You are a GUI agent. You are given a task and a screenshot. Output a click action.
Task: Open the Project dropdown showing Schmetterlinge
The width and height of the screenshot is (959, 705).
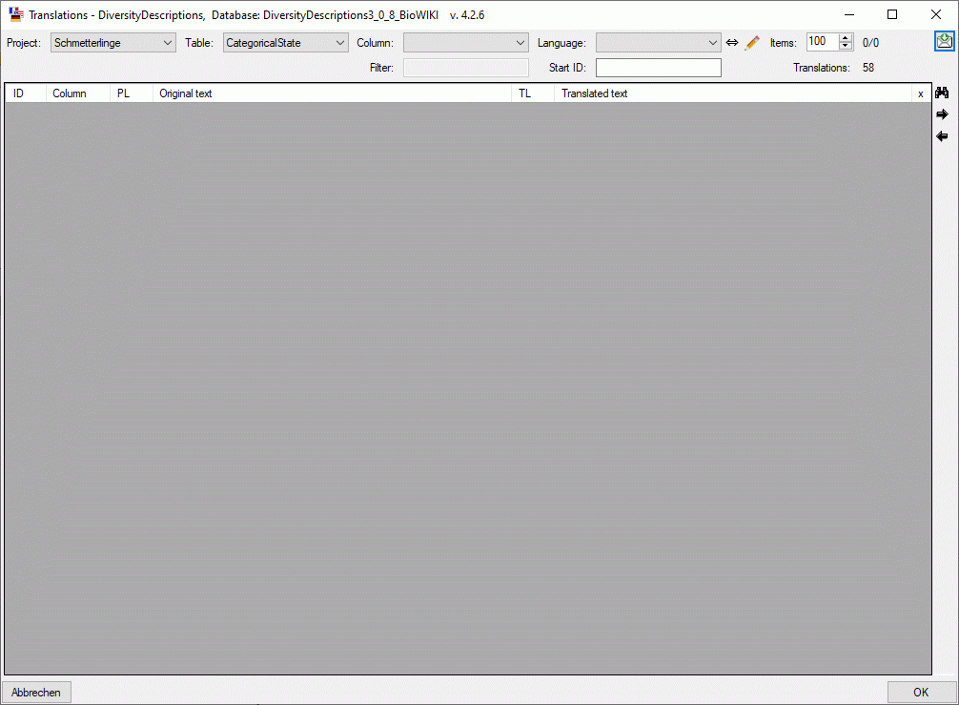(113, 43)
